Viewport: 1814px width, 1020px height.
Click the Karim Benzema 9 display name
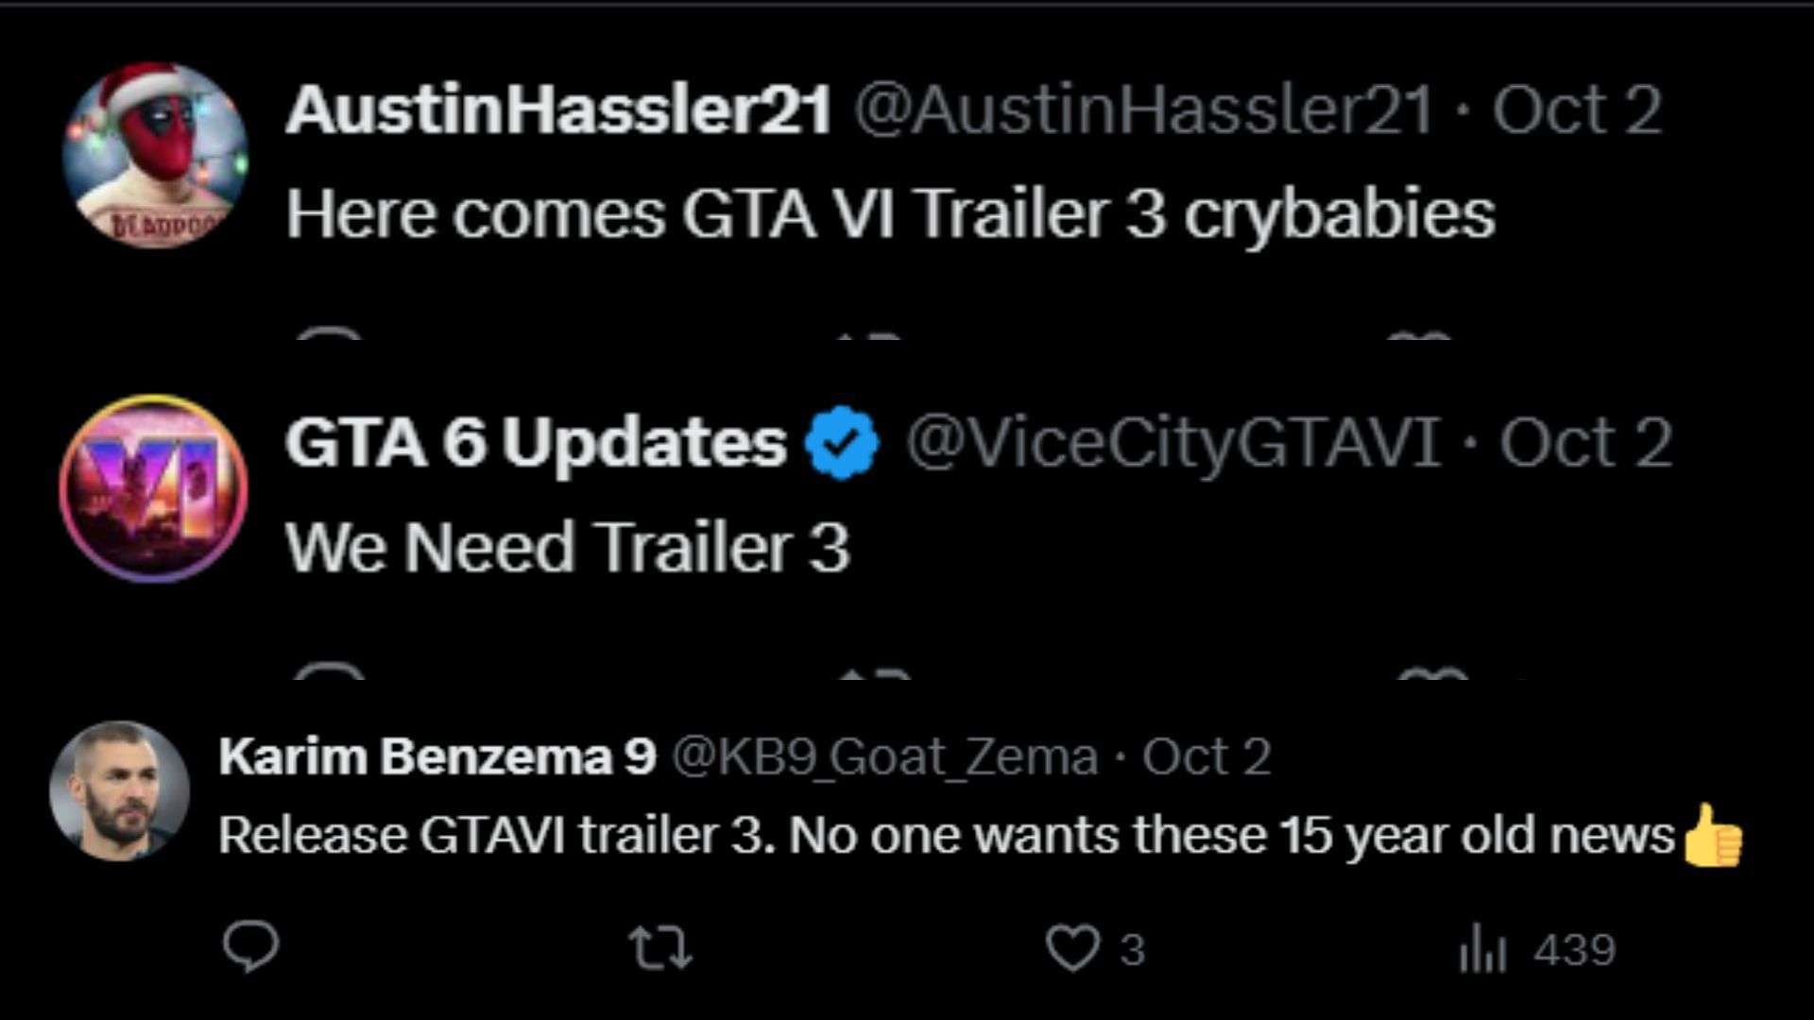tap(436, 756)
